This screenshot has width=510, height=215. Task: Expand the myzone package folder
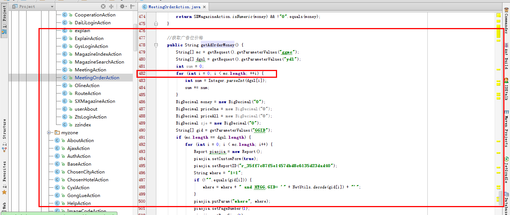tap(49, 133)
